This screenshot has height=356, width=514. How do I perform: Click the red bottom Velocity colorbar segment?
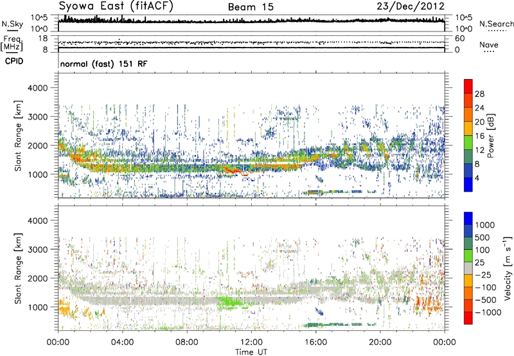pos(468,318)
